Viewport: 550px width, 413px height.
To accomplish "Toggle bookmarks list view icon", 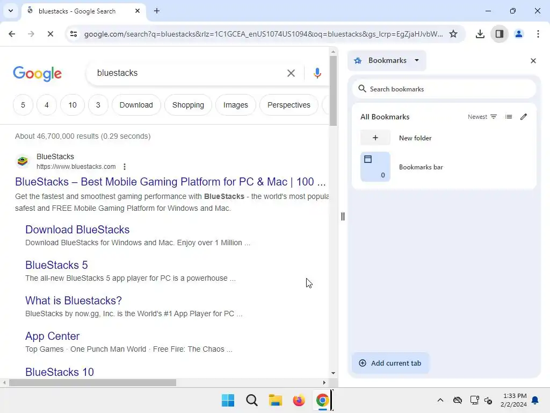I will 509,117.
